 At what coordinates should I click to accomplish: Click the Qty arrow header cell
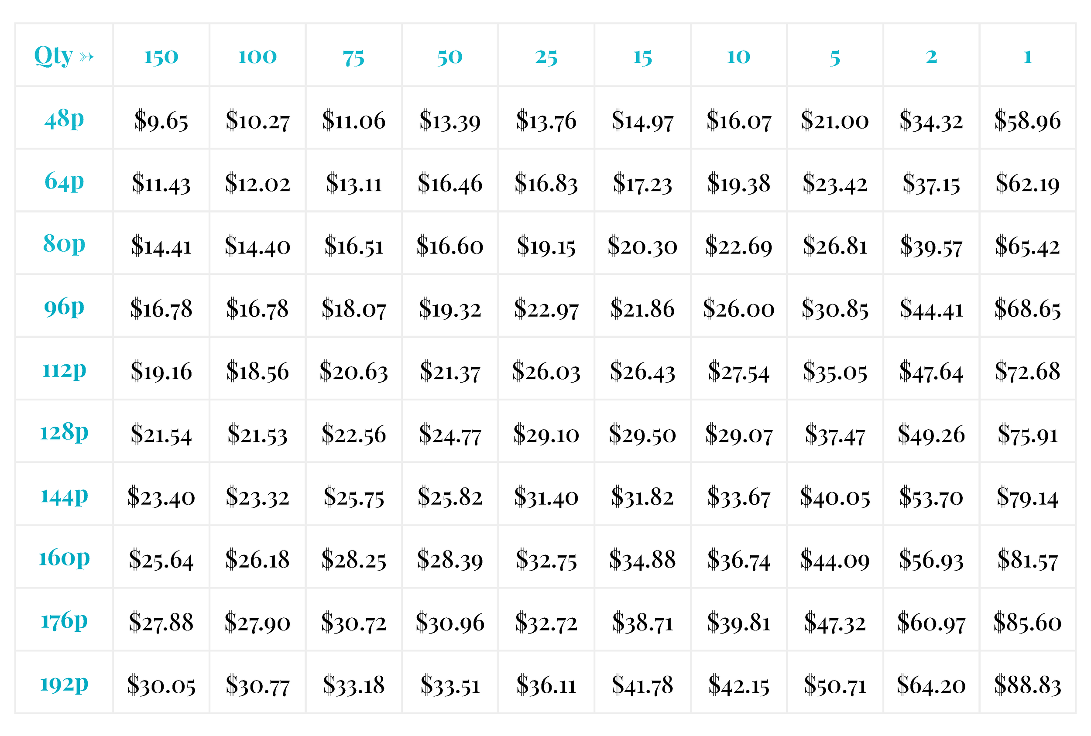pyautogui.click(x=64, y=55)
